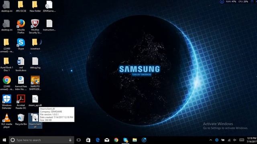The height and width of the screenshot is (144, 257).
Task: Uncheck the Steamclient.dll selection checkbox
Action: click(x=32, y=115)
